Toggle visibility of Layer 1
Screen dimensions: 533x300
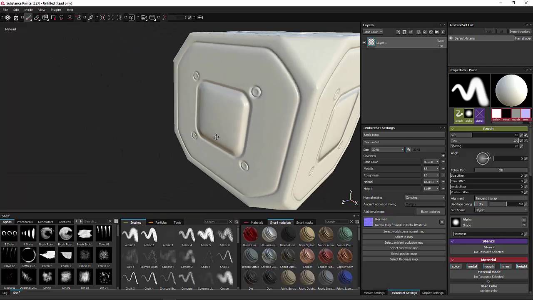coord(364,42)
